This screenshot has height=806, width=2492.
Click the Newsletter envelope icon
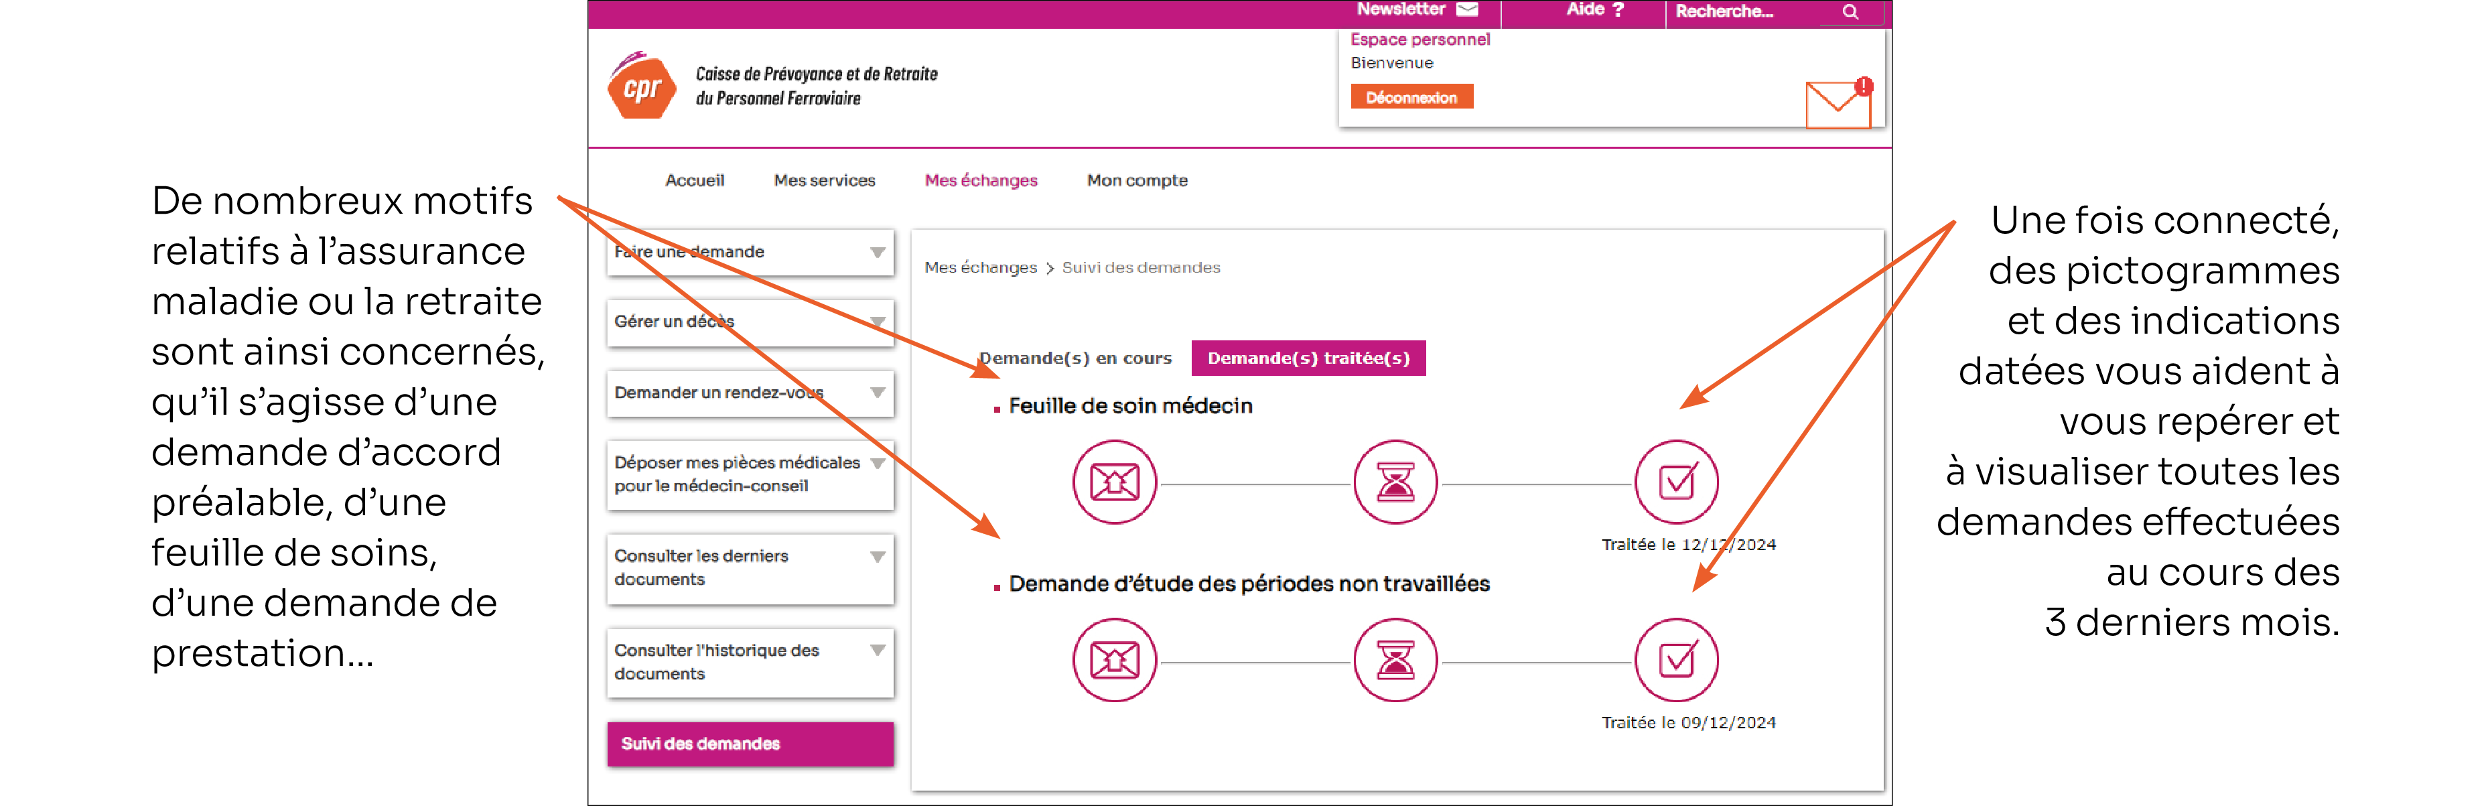1468,9
